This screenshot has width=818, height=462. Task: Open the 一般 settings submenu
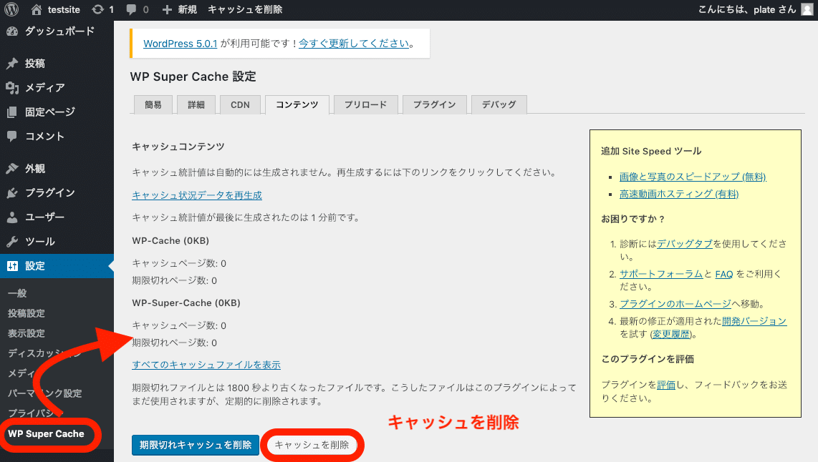(x=17, y=293)
